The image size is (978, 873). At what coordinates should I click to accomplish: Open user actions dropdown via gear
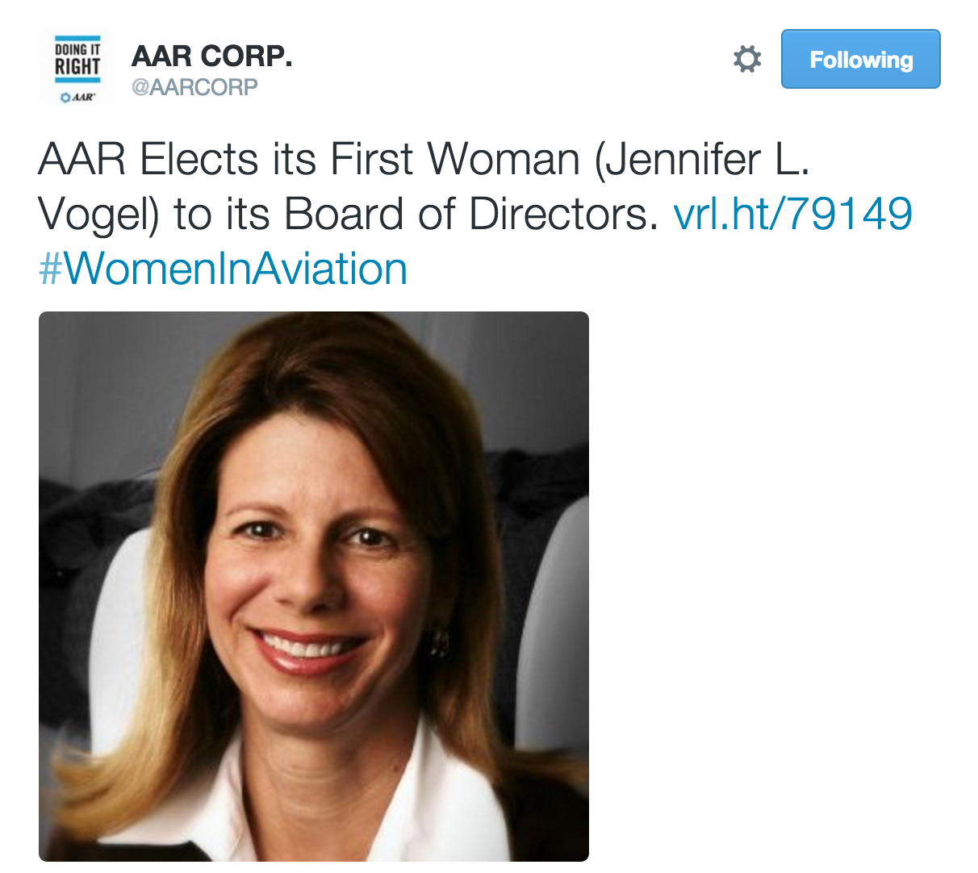click(746, 60)
